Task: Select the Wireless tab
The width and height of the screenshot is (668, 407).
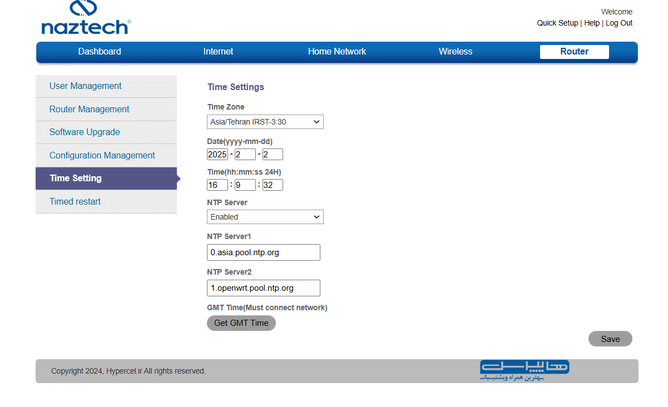Action: pos(455,52)
